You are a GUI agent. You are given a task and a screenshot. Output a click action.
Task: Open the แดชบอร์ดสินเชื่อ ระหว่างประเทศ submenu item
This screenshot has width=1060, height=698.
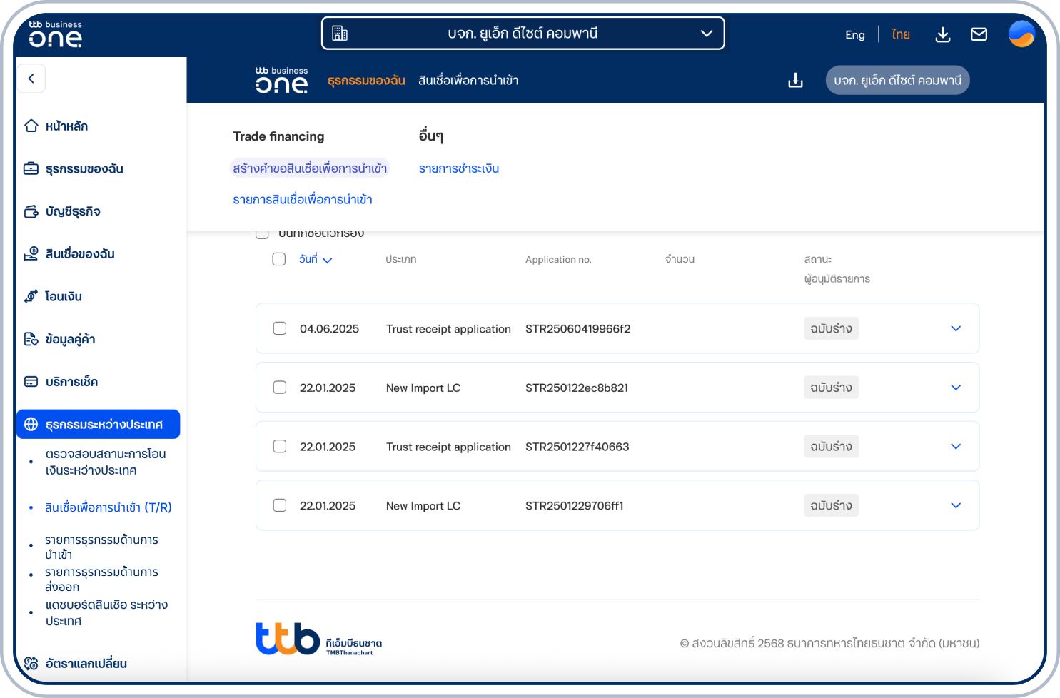(x=106, y=612)
